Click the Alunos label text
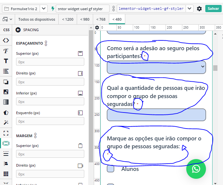 click(130, 169)
